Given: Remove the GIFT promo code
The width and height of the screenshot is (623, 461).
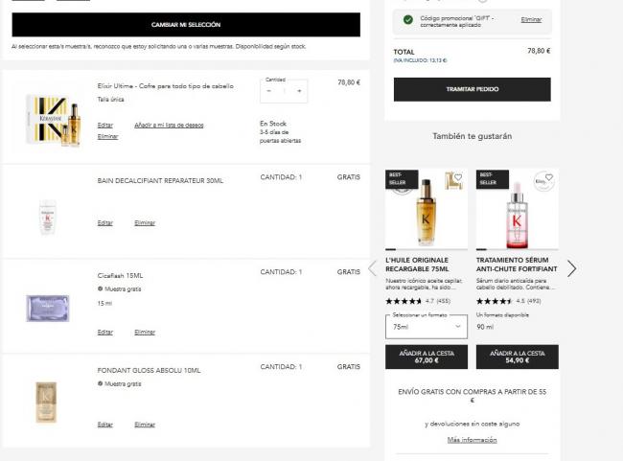Looking at the screenshot, I should [x=531, y=19].
